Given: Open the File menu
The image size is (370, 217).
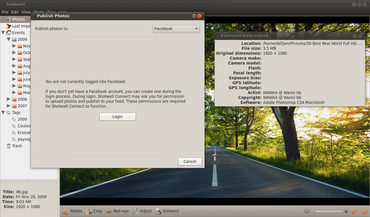Looking at the screenshot, I should tap(5, 12).
